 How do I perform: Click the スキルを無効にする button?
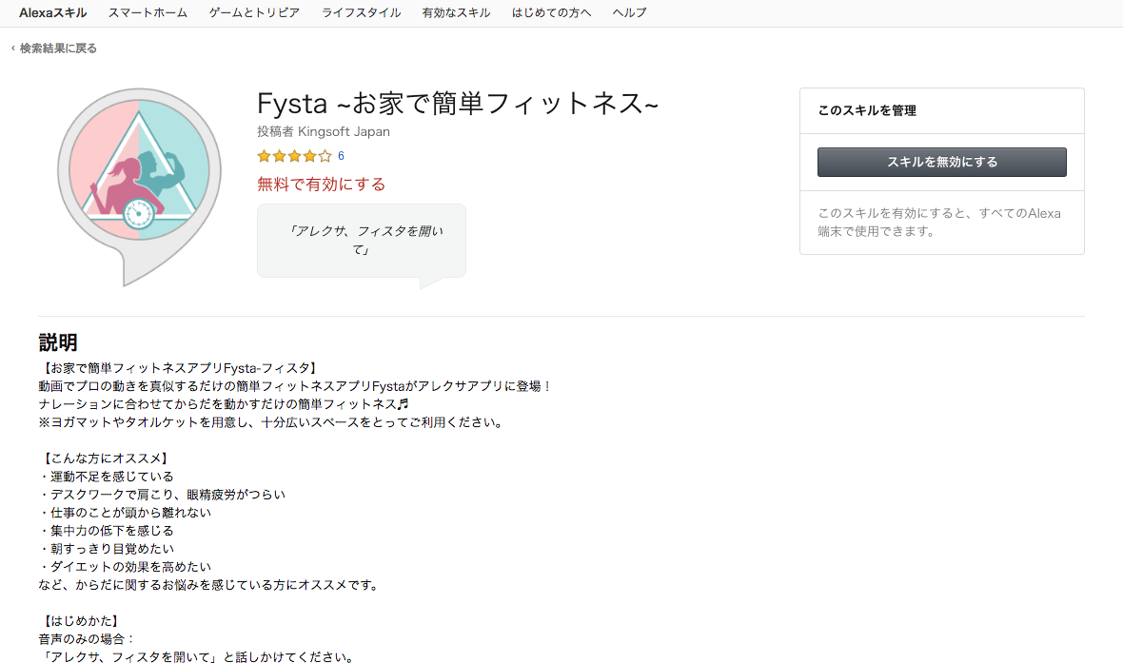point(942,162)
